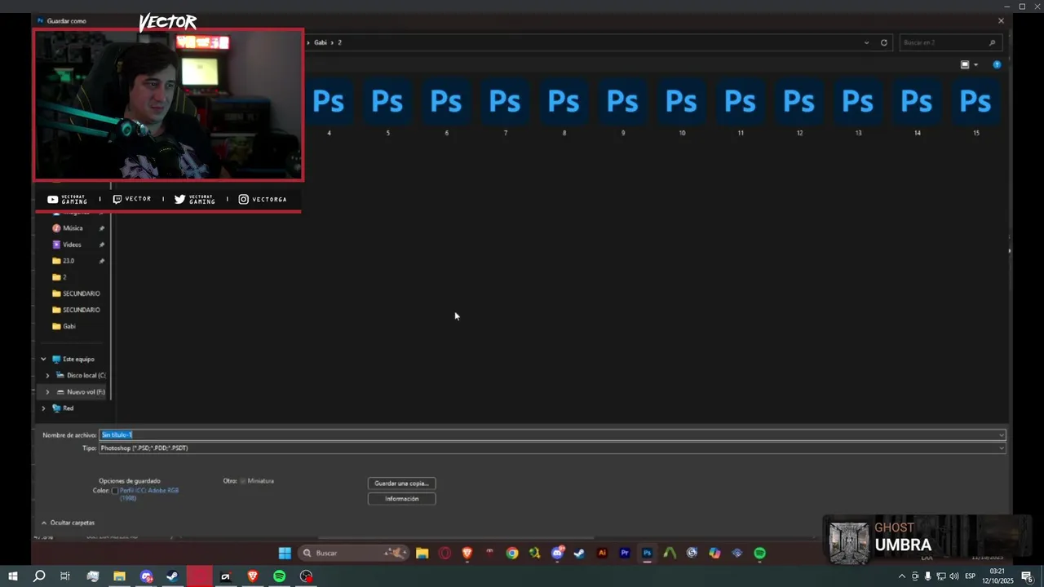
Task: Open Spotify on the inner taskbar
Action: [x=759, y=553]
